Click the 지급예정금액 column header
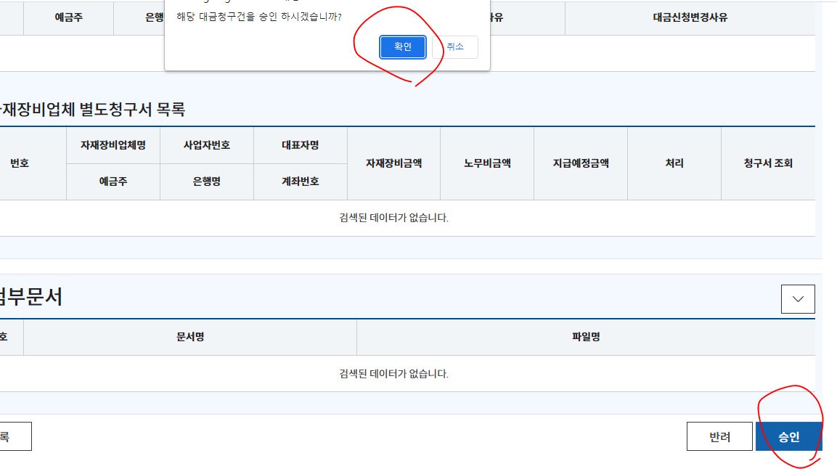 (x=581, y=163)
